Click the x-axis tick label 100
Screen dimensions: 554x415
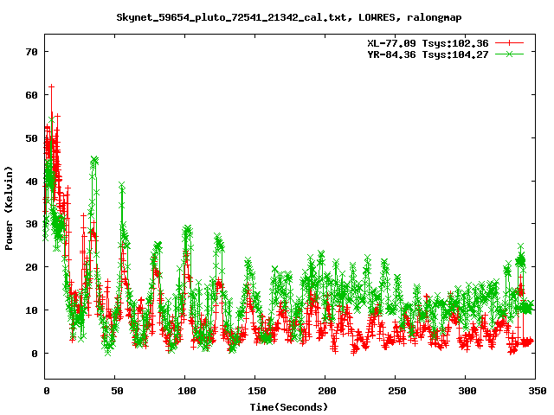187,391
